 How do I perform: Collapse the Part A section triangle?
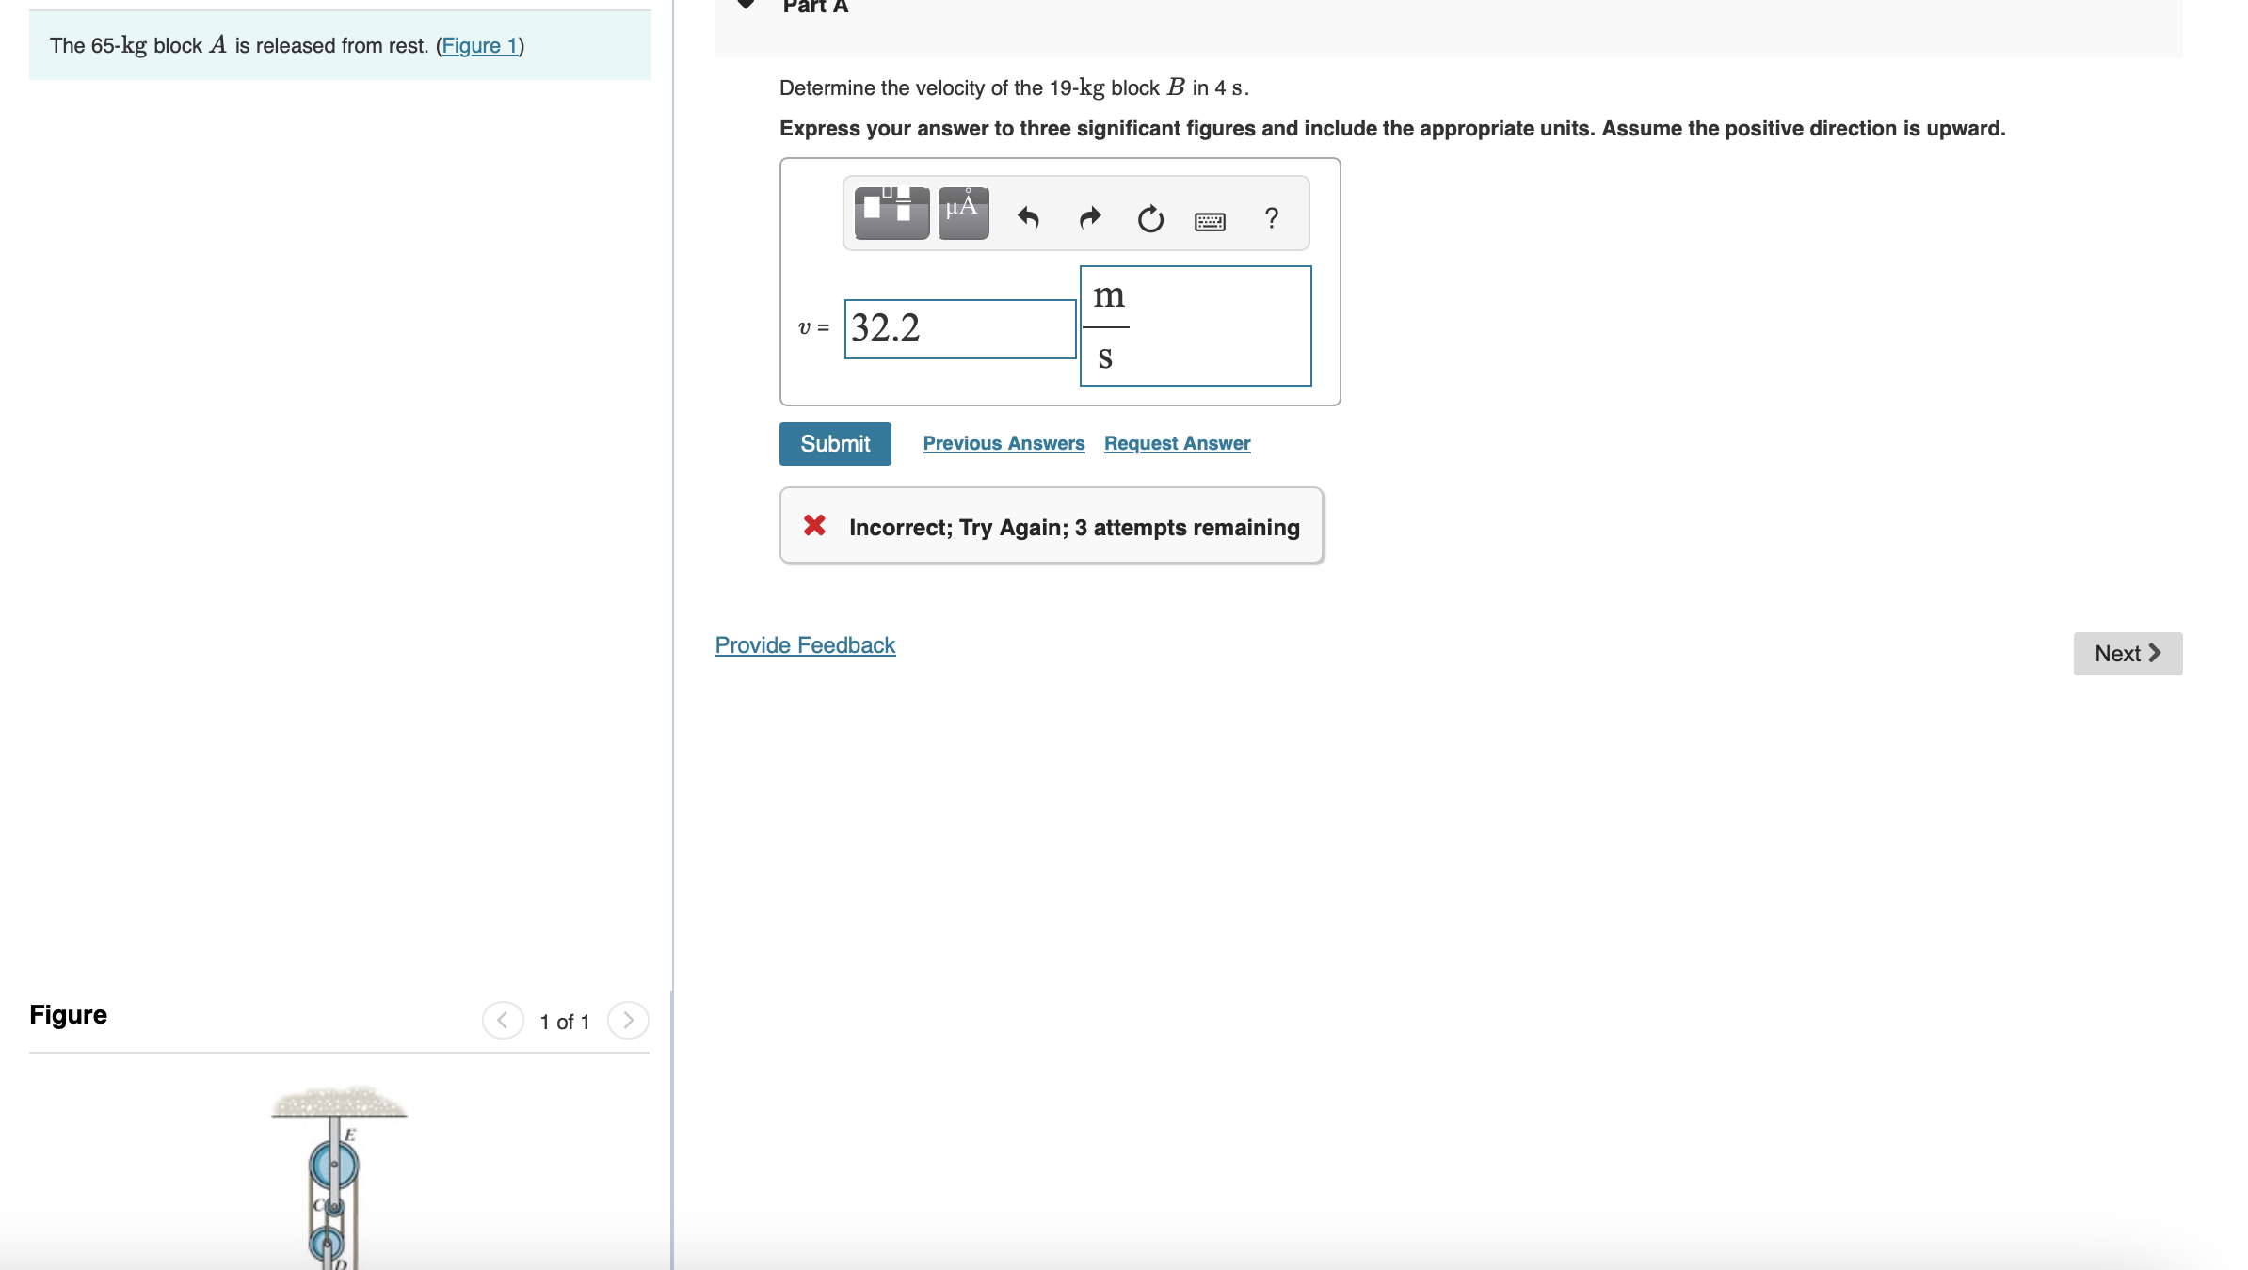746,5
